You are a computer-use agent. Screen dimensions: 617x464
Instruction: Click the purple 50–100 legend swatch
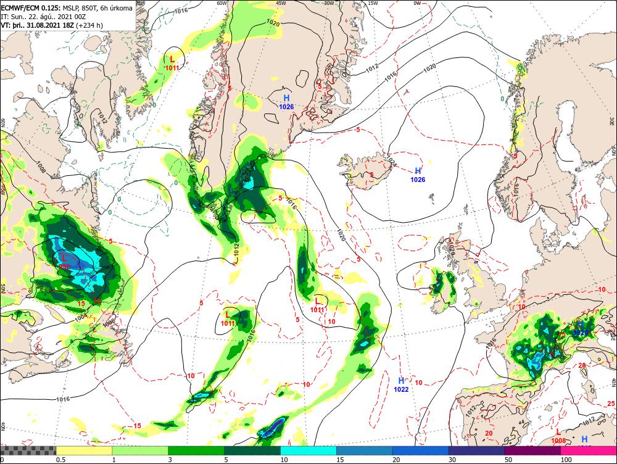[x=533, y=450]
